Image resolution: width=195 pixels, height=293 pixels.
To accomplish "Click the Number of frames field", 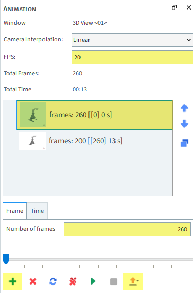I will point(127,229).
